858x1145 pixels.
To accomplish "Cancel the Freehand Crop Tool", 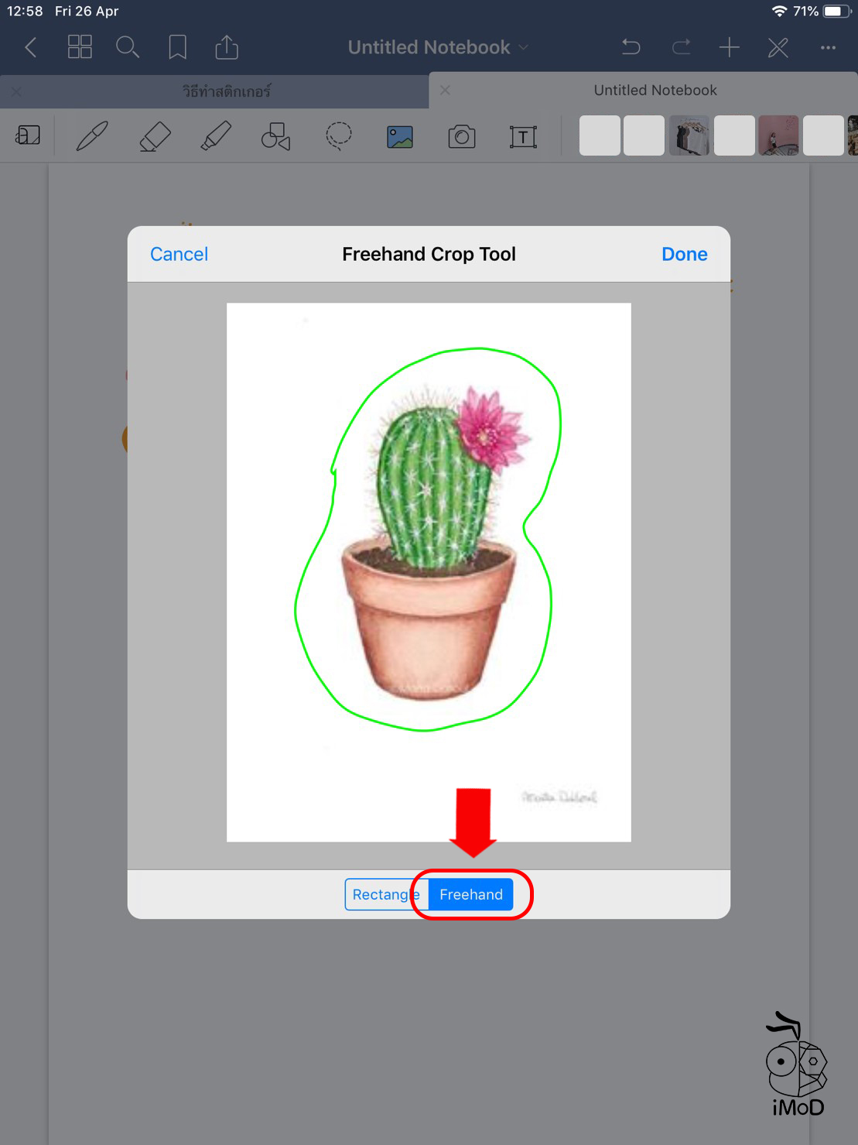I will coord(179,254).
